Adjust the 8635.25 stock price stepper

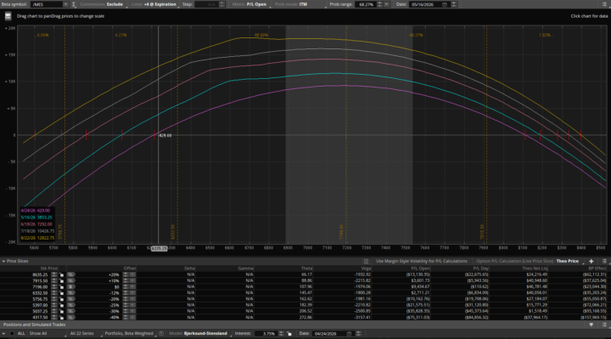[x=54, y=274]
